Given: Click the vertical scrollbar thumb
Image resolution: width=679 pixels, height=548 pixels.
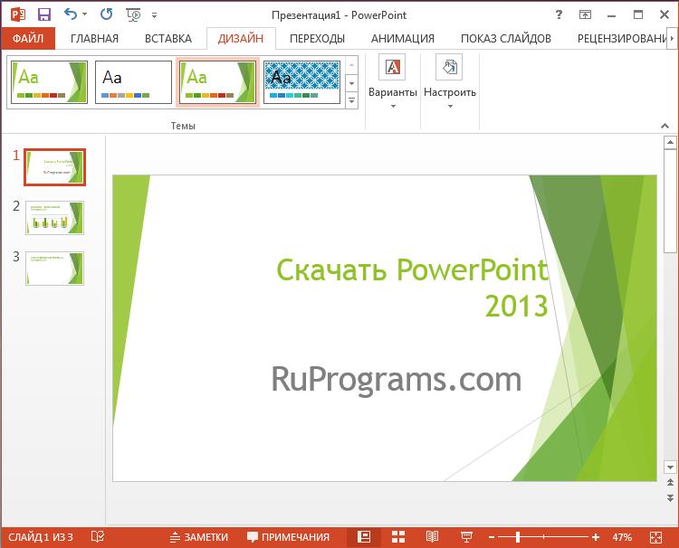Looking at the screenshot, I should [x=670, y=201].
